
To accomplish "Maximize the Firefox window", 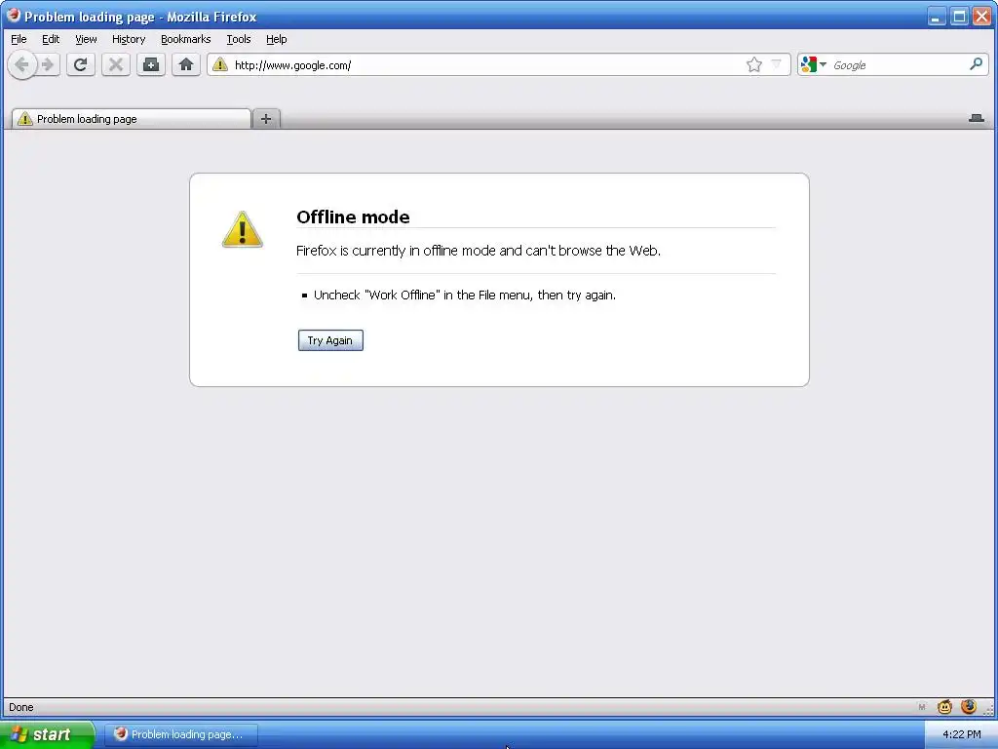I will pos(959,16).
